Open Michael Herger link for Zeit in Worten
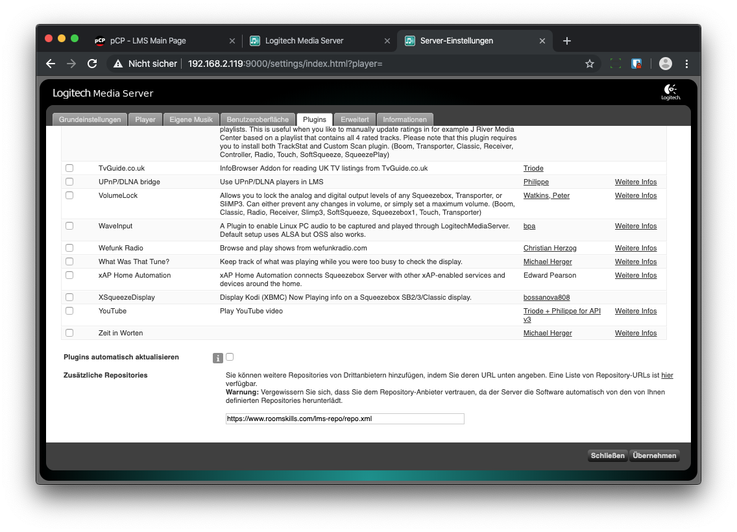737x532 pixels. click(x=548, y=333)
